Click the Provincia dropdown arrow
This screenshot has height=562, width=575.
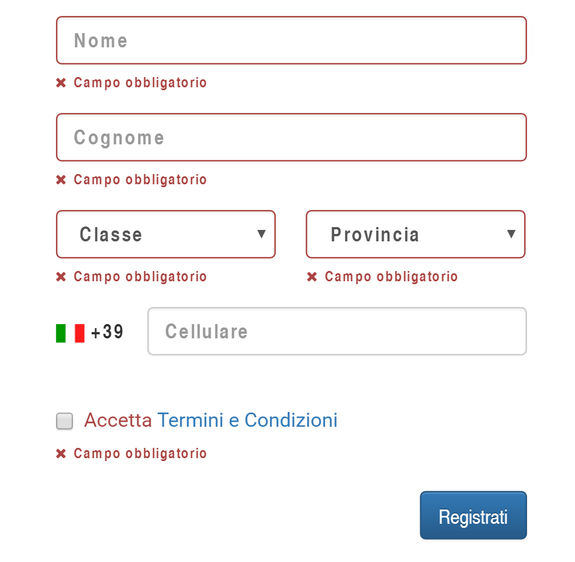(x=511, y=234)
